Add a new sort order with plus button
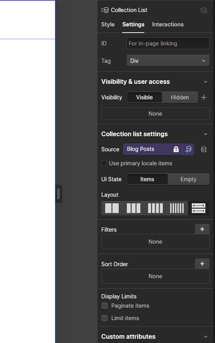 click(x=202, y=263)
